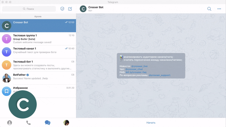The width and height of the screenshot is (226, 127).
Task: Click the Тестовый бот 1 orange avatar
Action: click(6, 65)
